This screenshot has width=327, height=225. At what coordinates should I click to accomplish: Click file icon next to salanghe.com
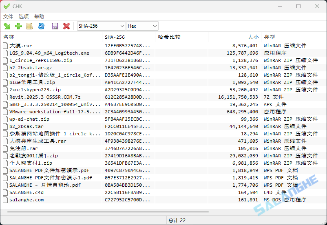(5, 200)
